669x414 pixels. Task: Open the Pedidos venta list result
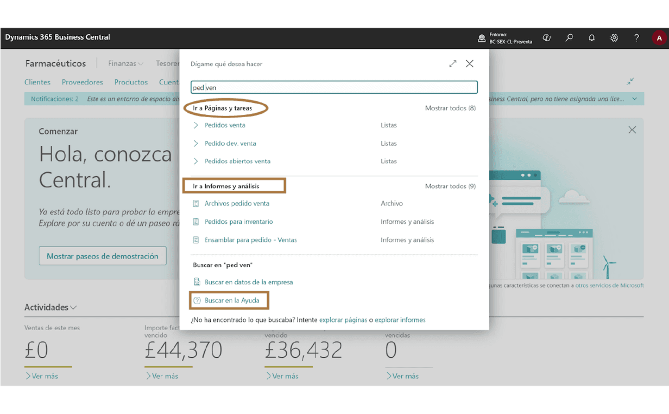[x=225, y=125]
